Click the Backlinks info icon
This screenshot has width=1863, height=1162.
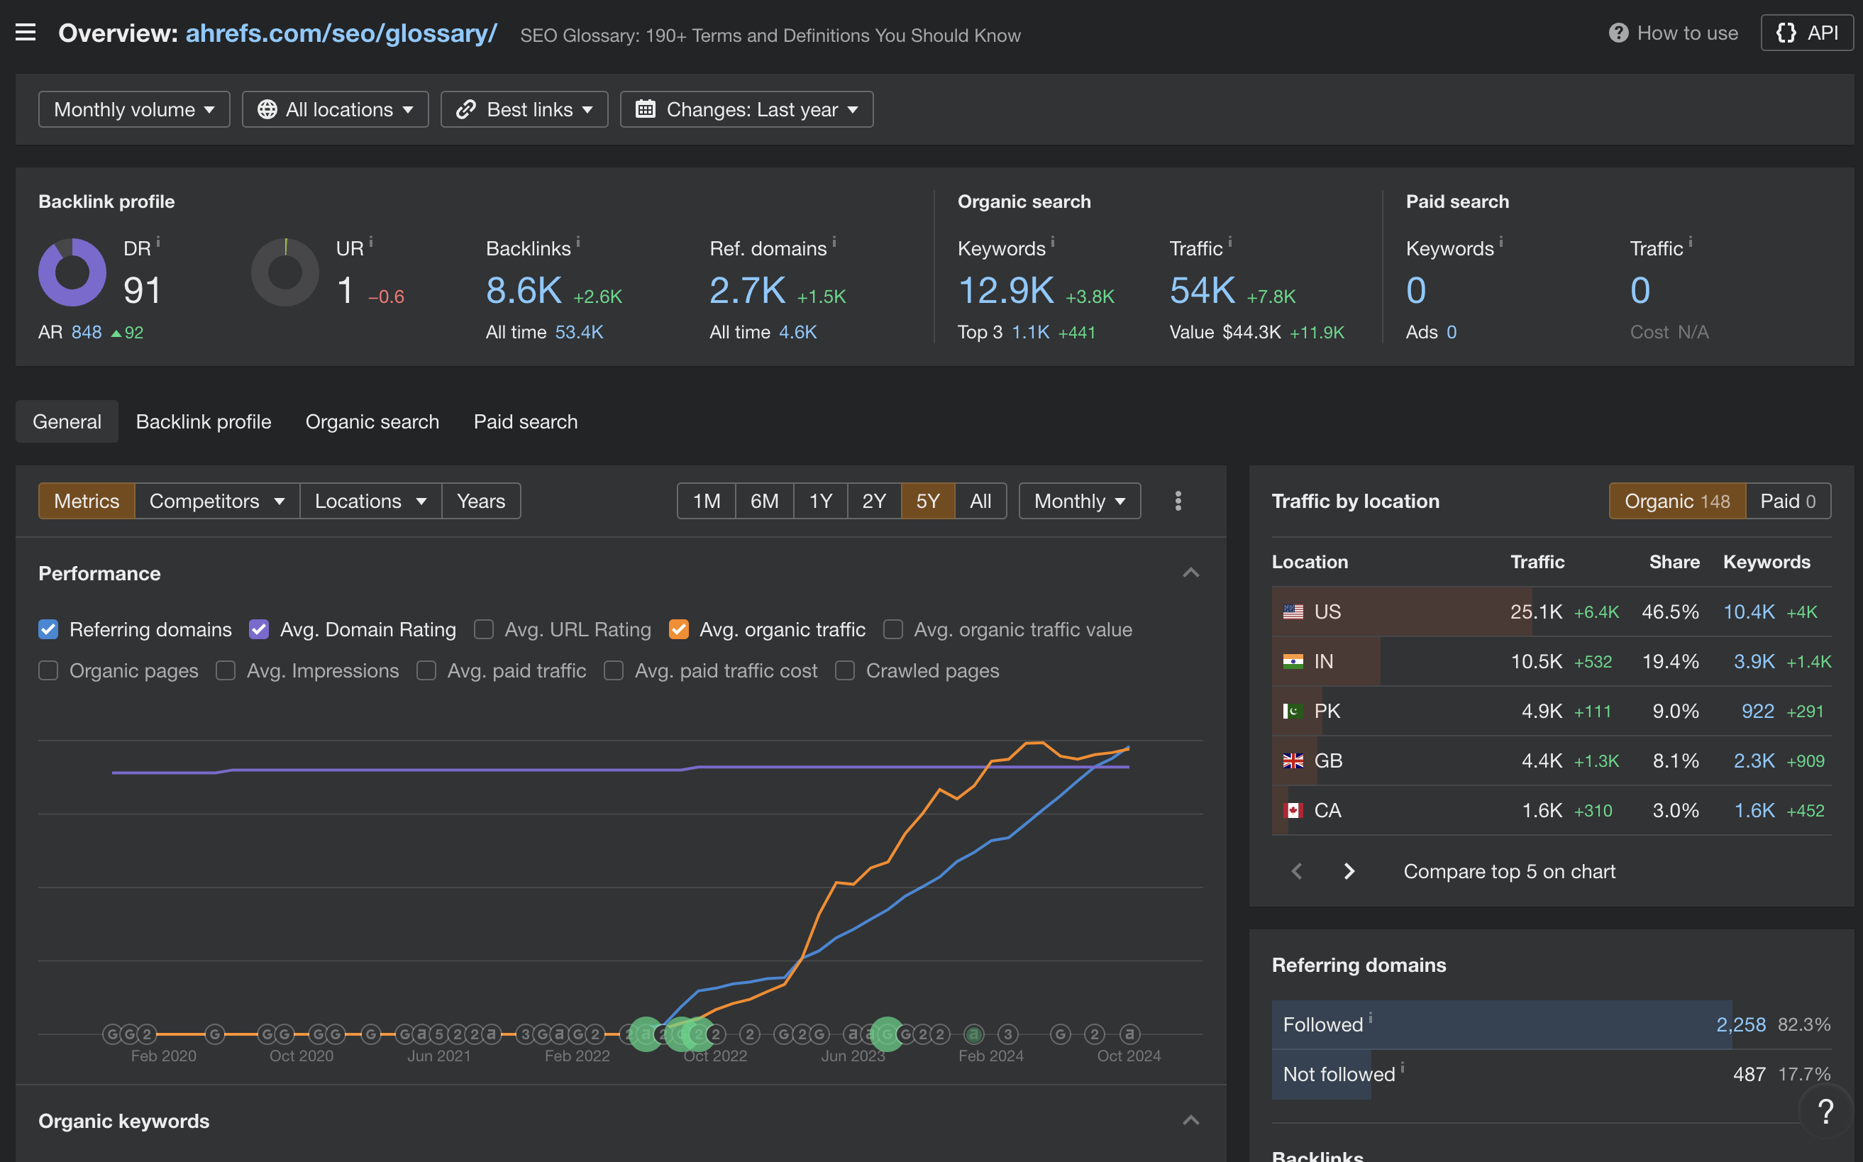point(578,242)
